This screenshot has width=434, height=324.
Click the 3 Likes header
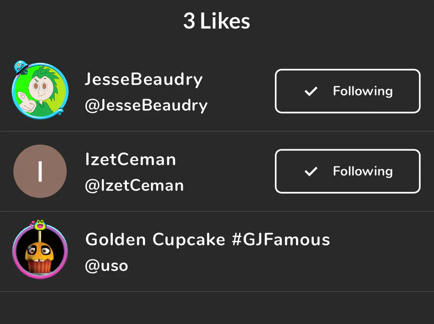217,21
